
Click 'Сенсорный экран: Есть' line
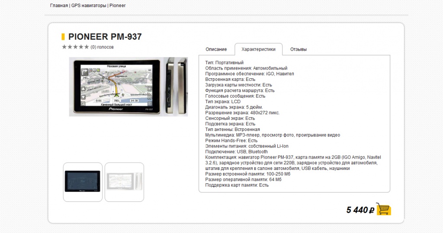click(x=230, y=118)
